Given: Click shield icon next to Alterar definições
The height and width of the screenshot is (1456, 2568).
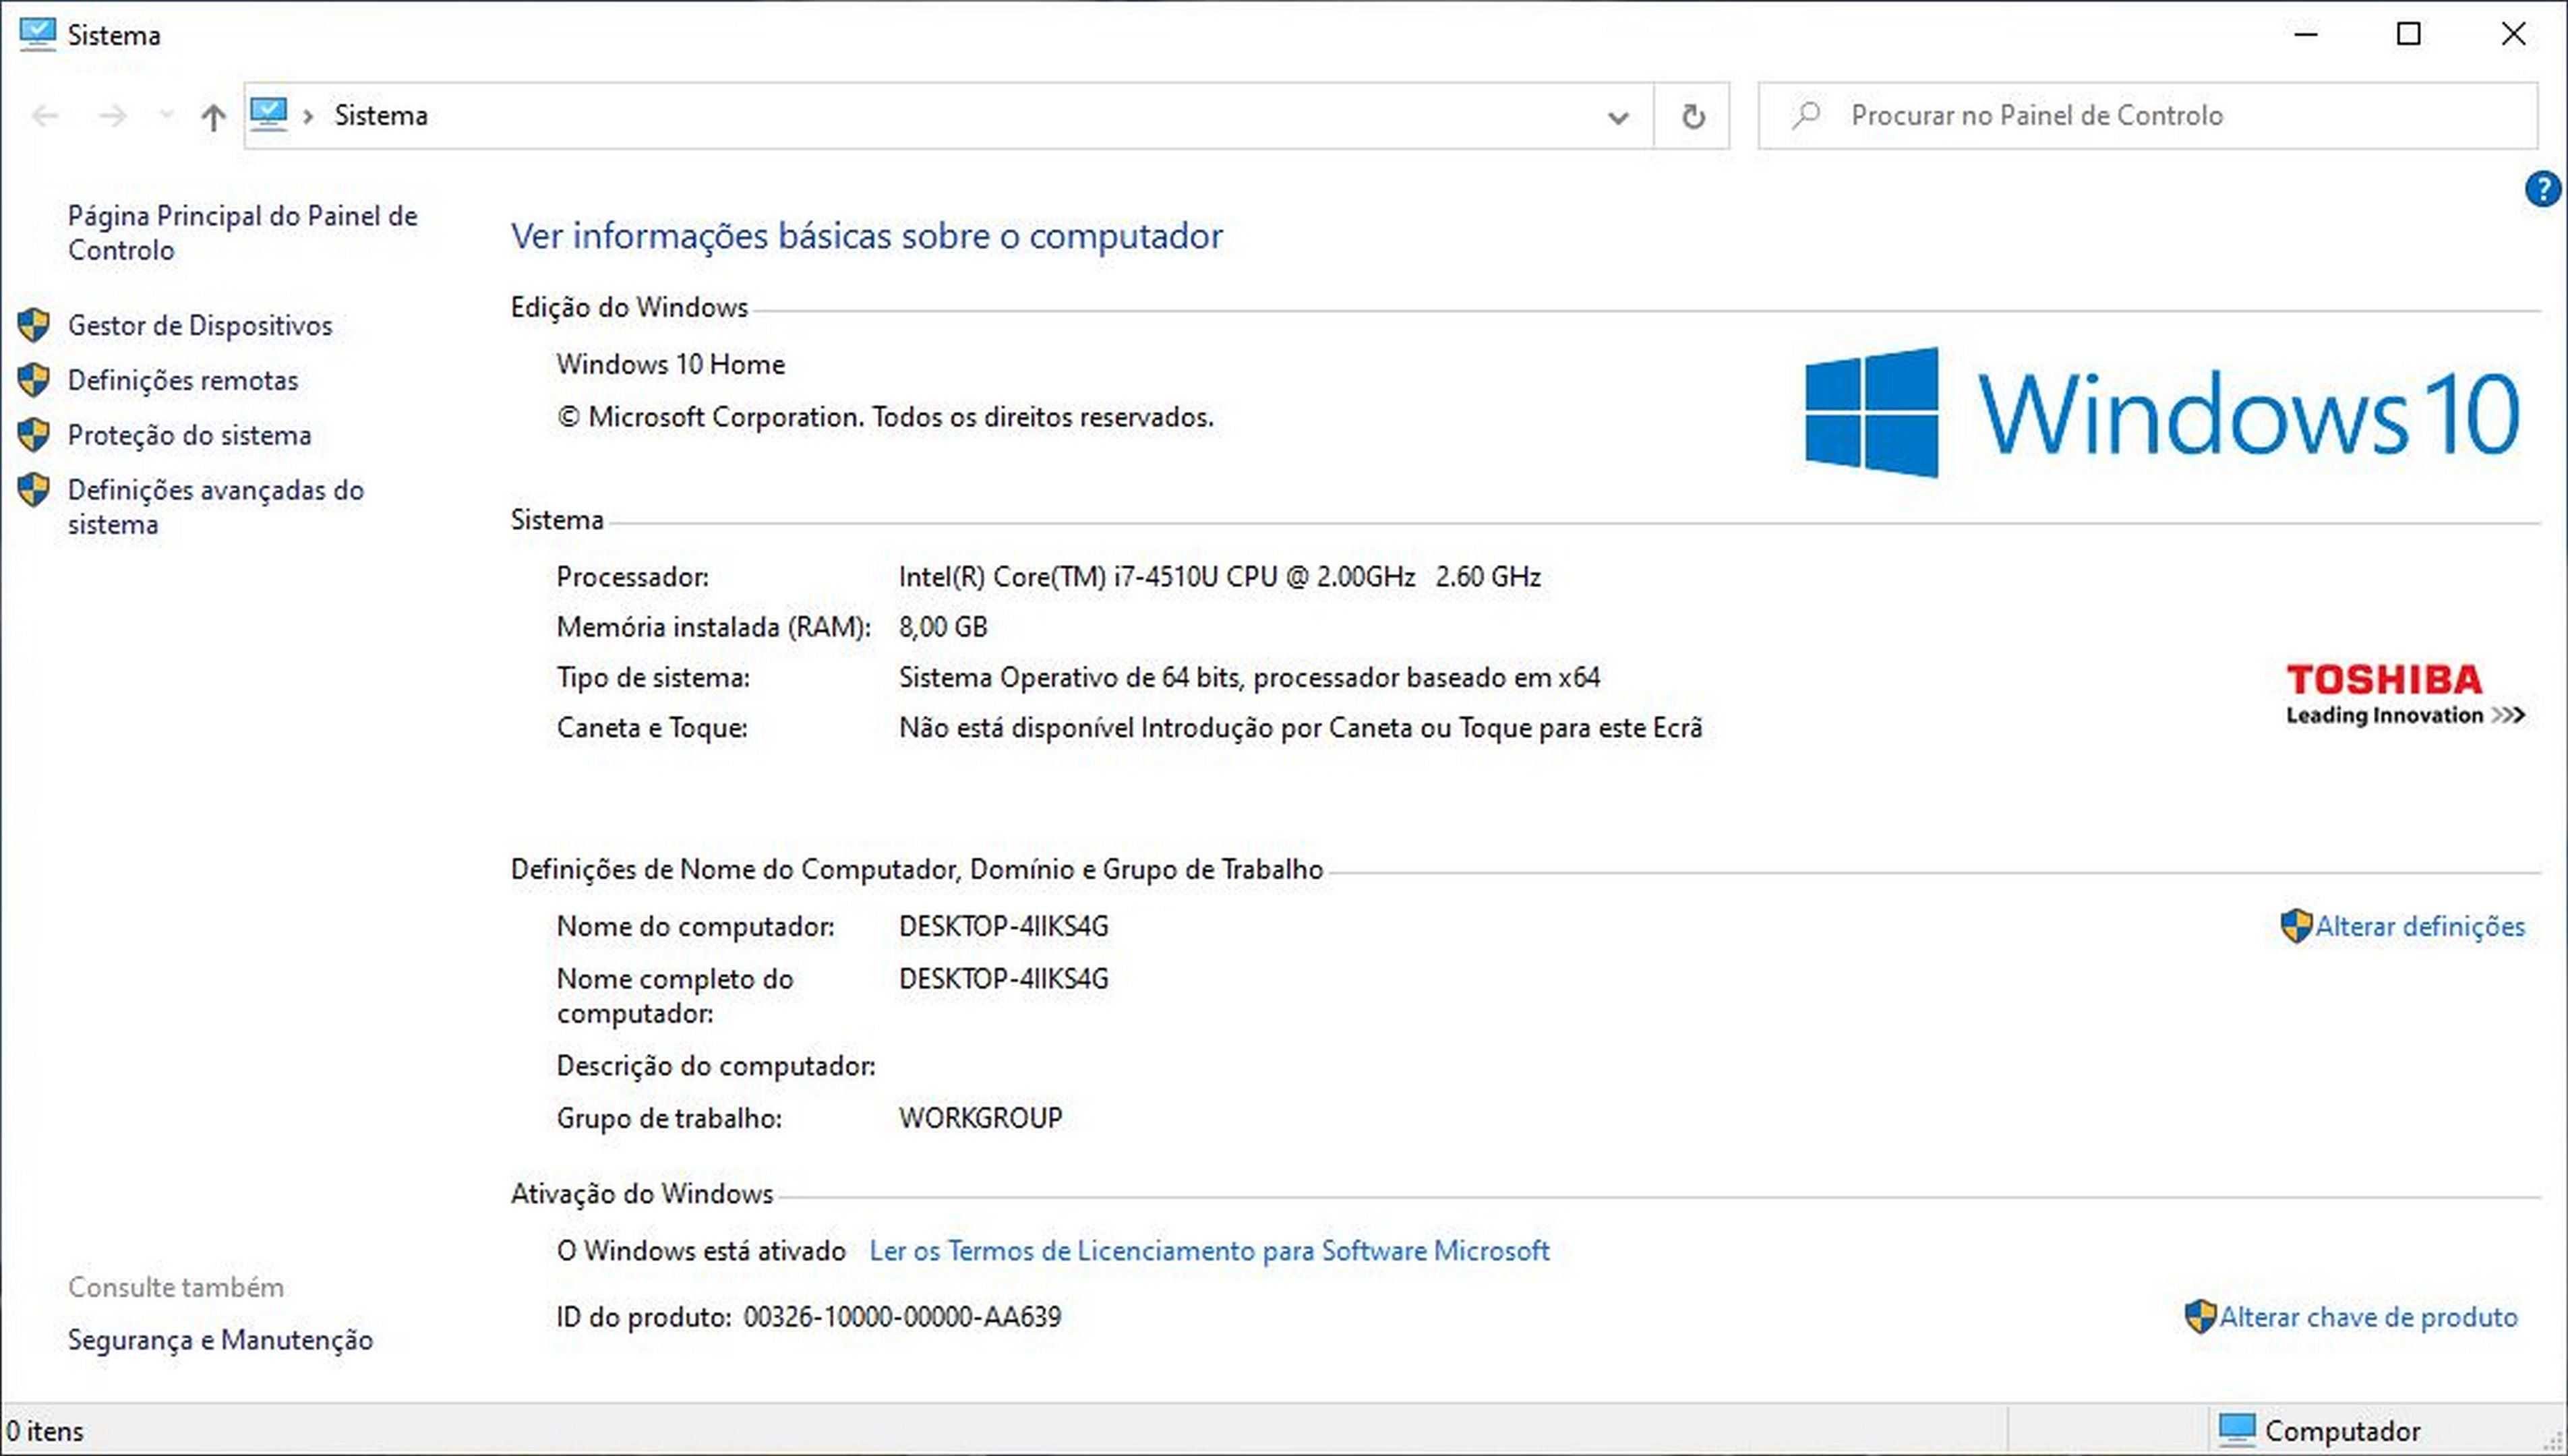Looking at the screenshot, I should coord(2296,926).
